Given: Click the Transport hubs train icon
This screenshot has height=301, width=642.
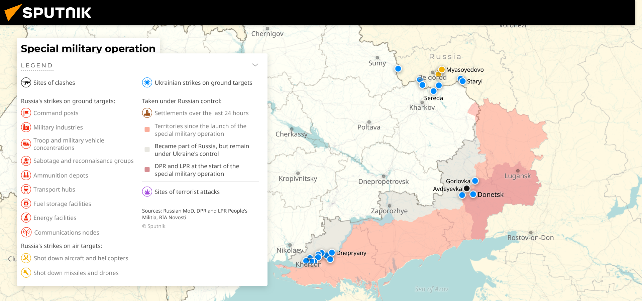Looking at the screenshot, I should pyautogui.click(x=26, y=189).
